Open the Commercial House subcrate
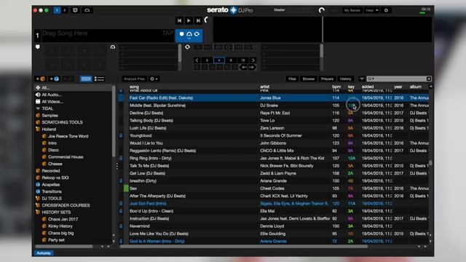466x262 pixels. click(x=66, y=157)
